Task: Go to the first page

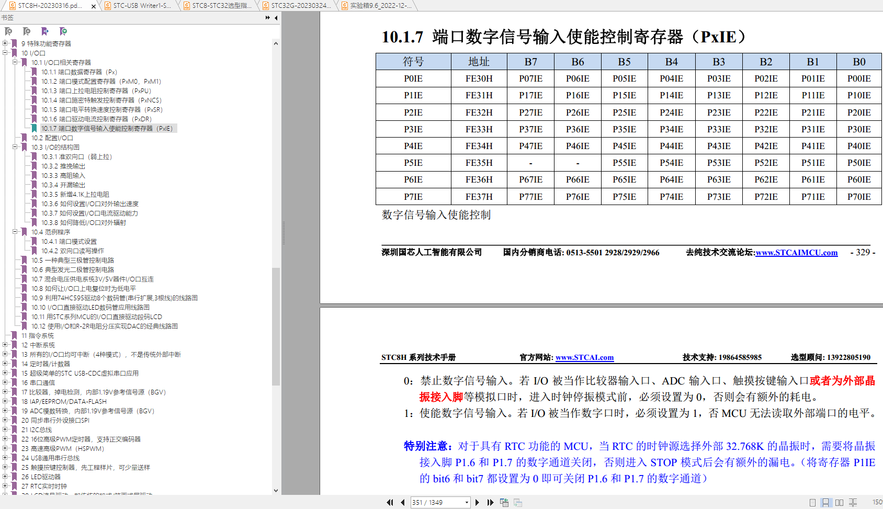Action: [390, 502]
